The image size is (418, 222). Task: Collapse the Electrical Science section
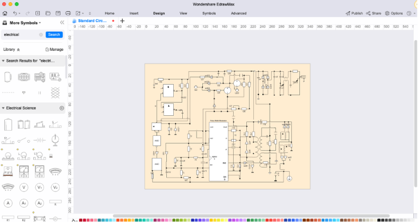click(x=3, y=108)
